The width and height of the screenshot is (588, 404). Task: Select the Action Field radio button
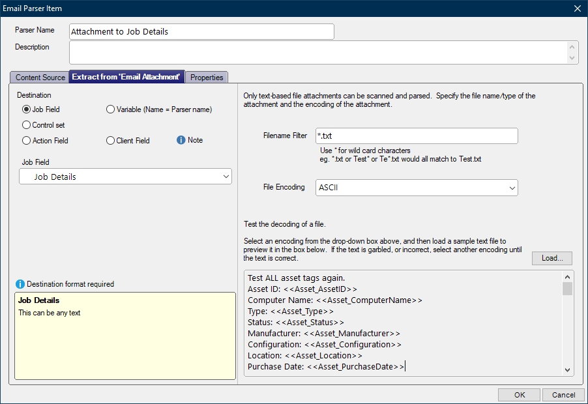[26, 141]
